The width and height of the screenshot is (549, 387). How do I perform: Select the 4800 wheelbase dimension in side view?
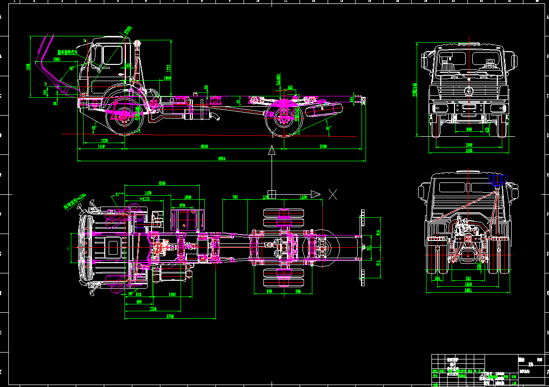(x=204, y=146)
